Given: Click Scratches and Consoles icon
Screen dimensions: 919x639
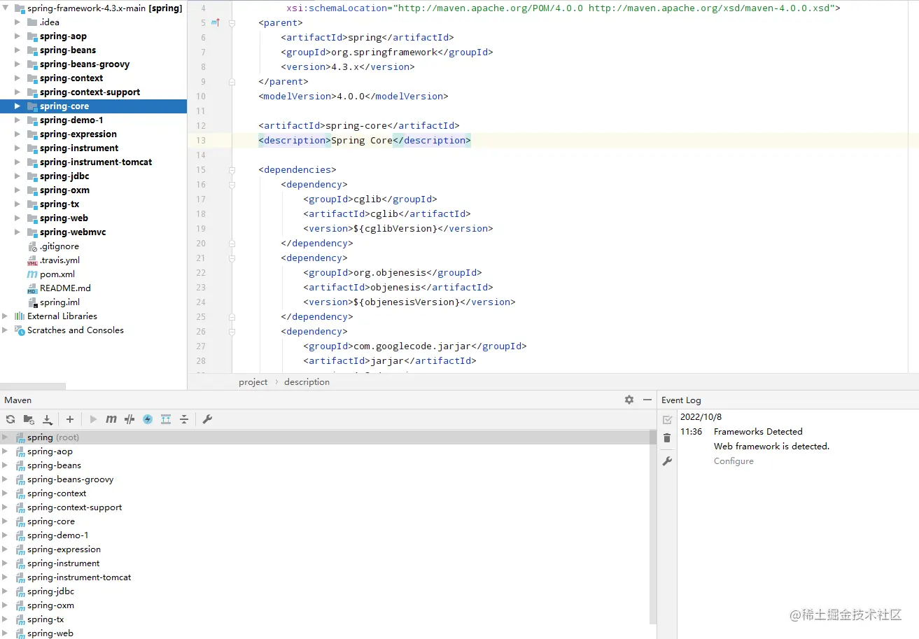Looking at the screenshot, I should point(20,330).
